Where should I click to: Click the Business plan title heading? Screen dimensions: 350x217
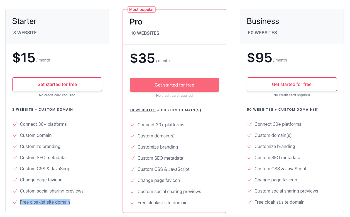point(263,21)
